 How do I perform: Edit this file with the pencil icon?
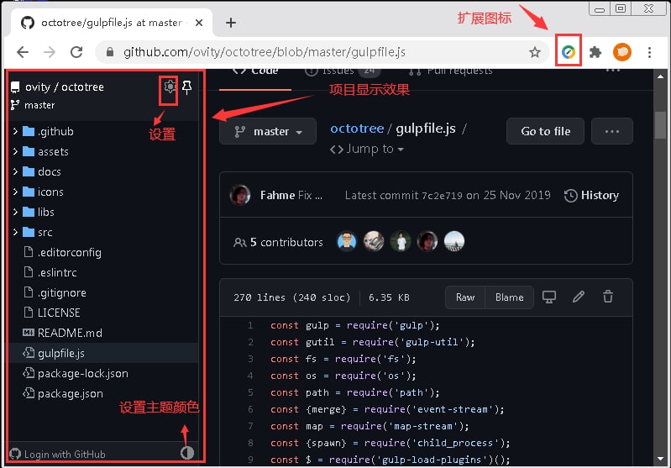click(x=578, y=297)
